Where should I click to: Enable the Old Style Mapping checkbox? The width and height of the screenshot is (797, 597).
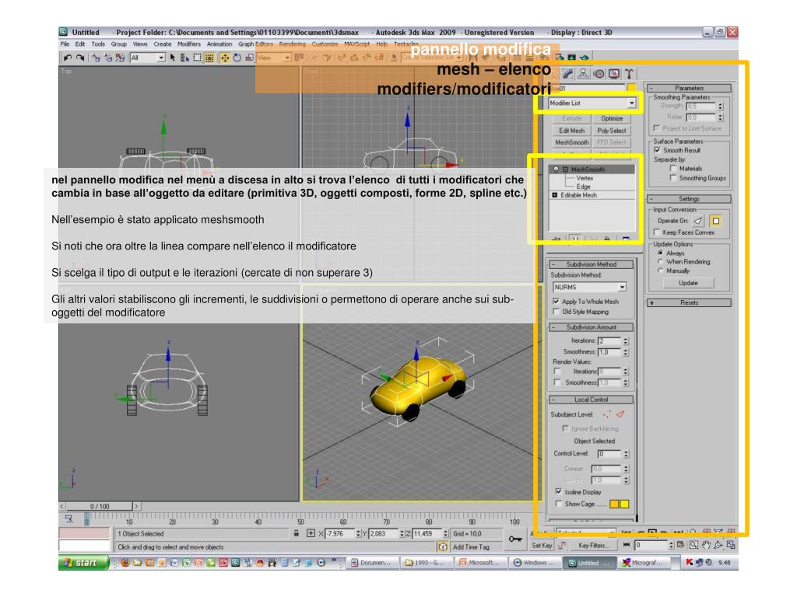pos(556,312)
